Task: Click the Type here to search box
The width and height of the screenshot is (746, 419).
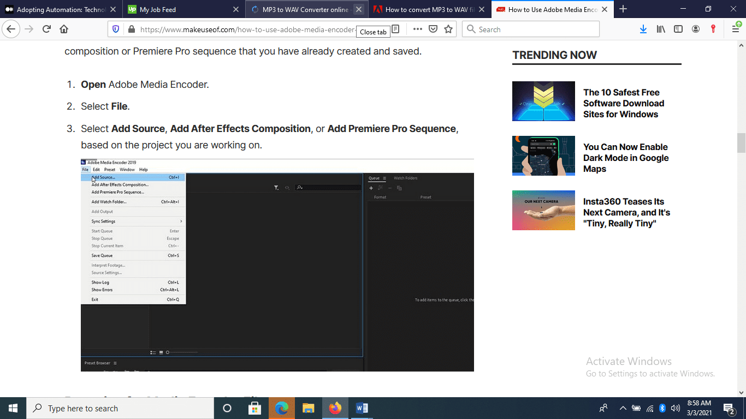Action: (x=120, y=408)
